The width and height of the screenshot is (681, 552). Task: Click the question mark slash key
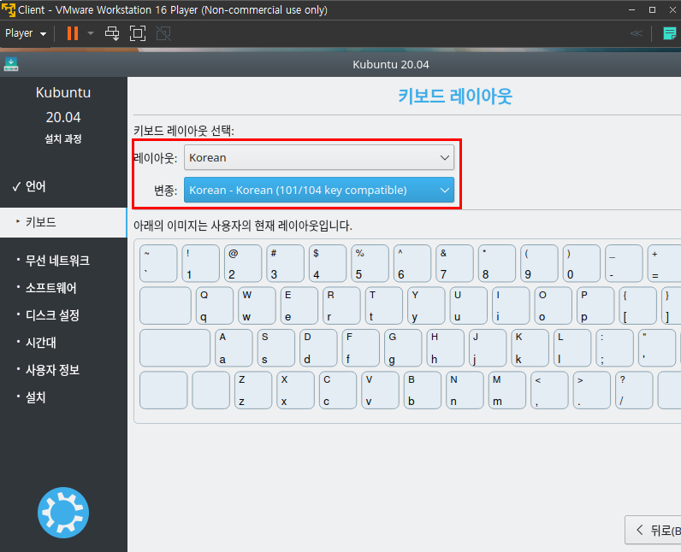coord(634,390)
